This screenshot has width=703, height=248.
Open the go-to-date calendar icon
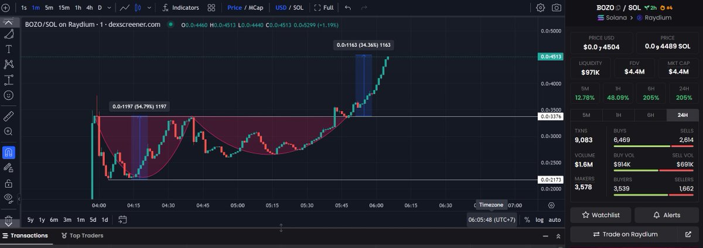(122, 219)
